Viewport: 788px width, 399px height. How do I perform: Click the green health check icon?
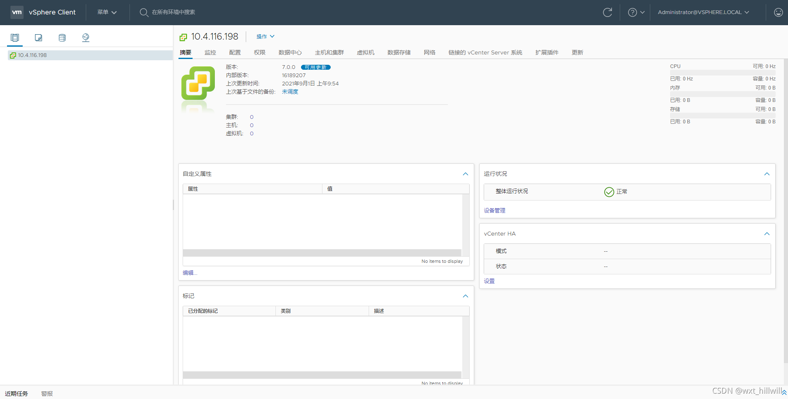(609, 192)
